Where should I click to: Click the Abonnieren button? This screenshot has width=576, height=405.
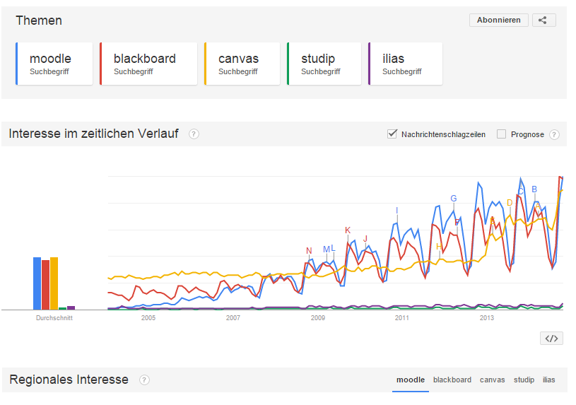(x=498, y=20)
